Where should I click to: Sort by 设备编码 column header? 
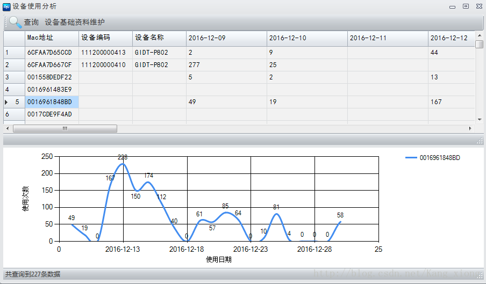click(x=105, y=38)
